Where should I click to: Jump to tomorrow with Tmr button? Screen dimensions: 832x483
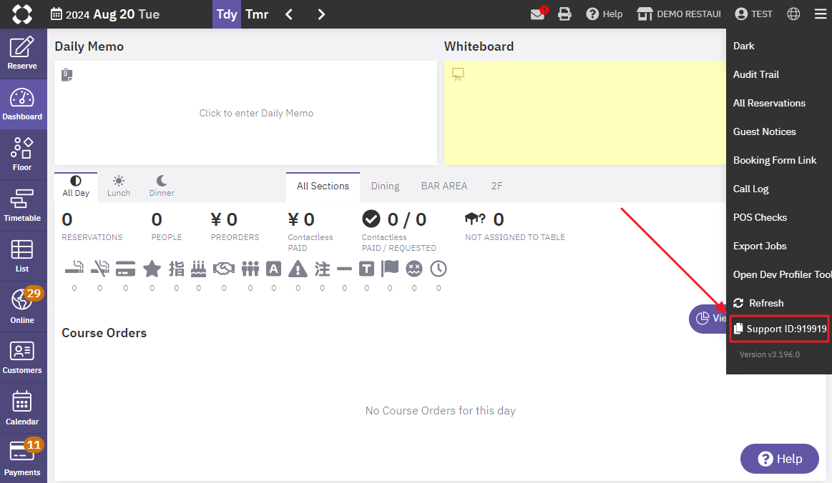(257, 14)
